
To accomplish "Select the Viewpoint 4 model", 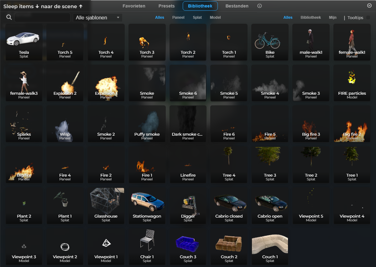I will [352, 206].
